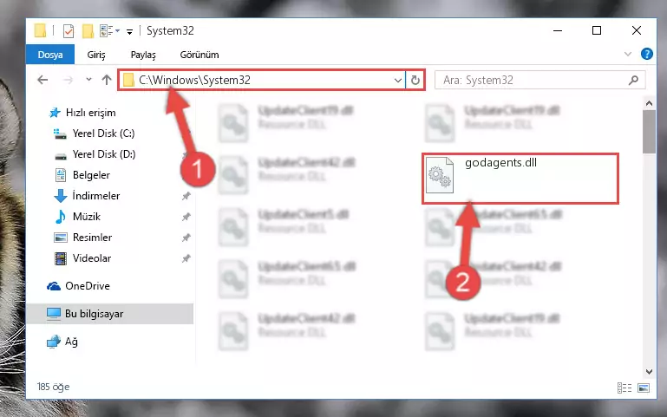667x417 pixels.
Task: Click the New folder icon in quick toolbar
Action: point(88,31)
